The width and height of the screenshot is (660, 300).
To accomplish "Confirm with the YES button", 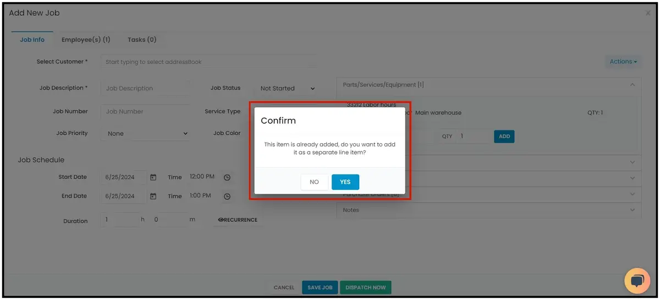I will point(345,182).
